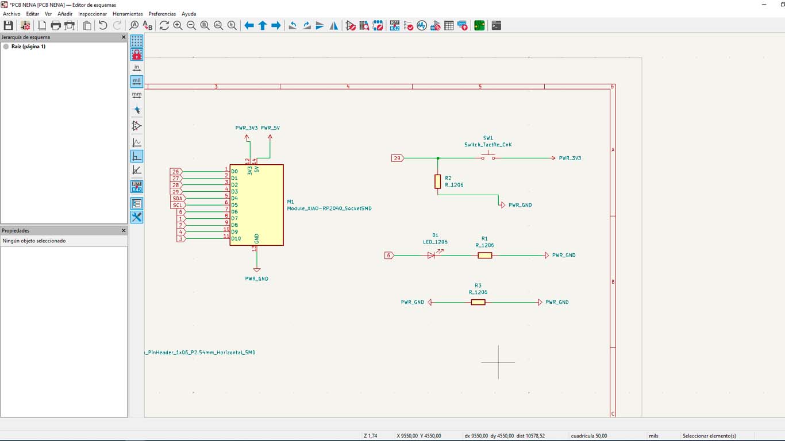
Task: Zoom out of the schematic
Action: 191,25
